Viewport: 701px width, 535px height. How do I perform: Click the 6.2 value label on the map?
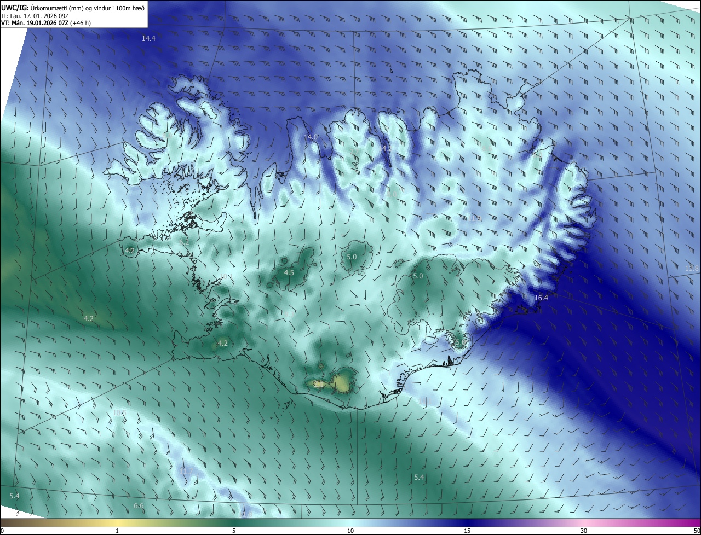click(x=185, y=241)
